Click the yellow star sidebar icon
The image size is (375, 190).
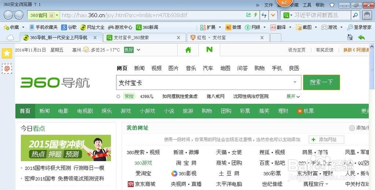tap(7, 53)
